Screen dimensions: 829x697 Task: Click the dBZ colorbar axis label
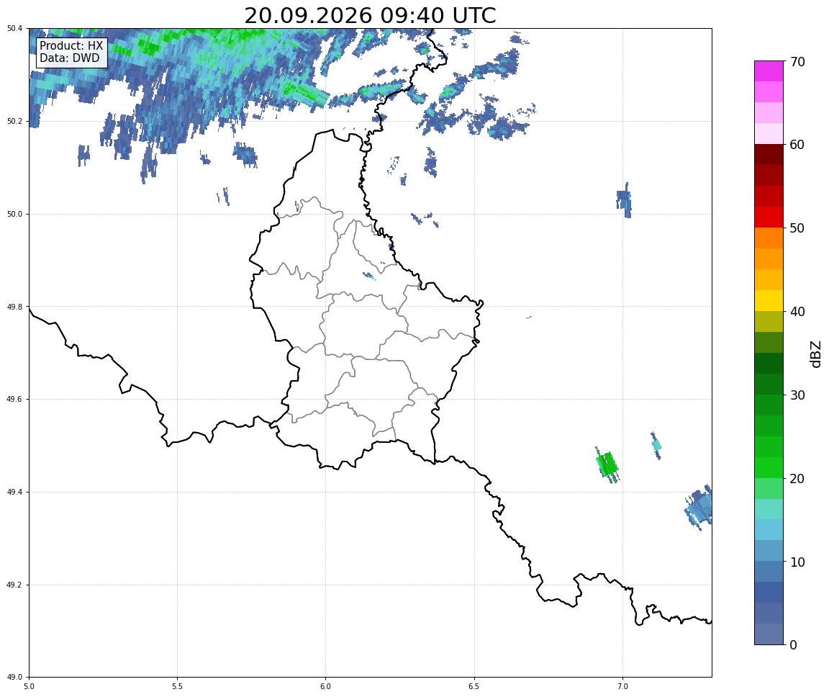(x=816, y=354)
